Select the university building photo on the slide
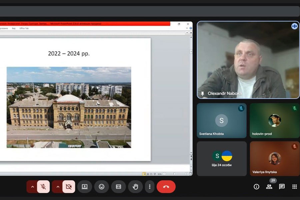Viewport: 300px width, 200px height. pos(69,107)
